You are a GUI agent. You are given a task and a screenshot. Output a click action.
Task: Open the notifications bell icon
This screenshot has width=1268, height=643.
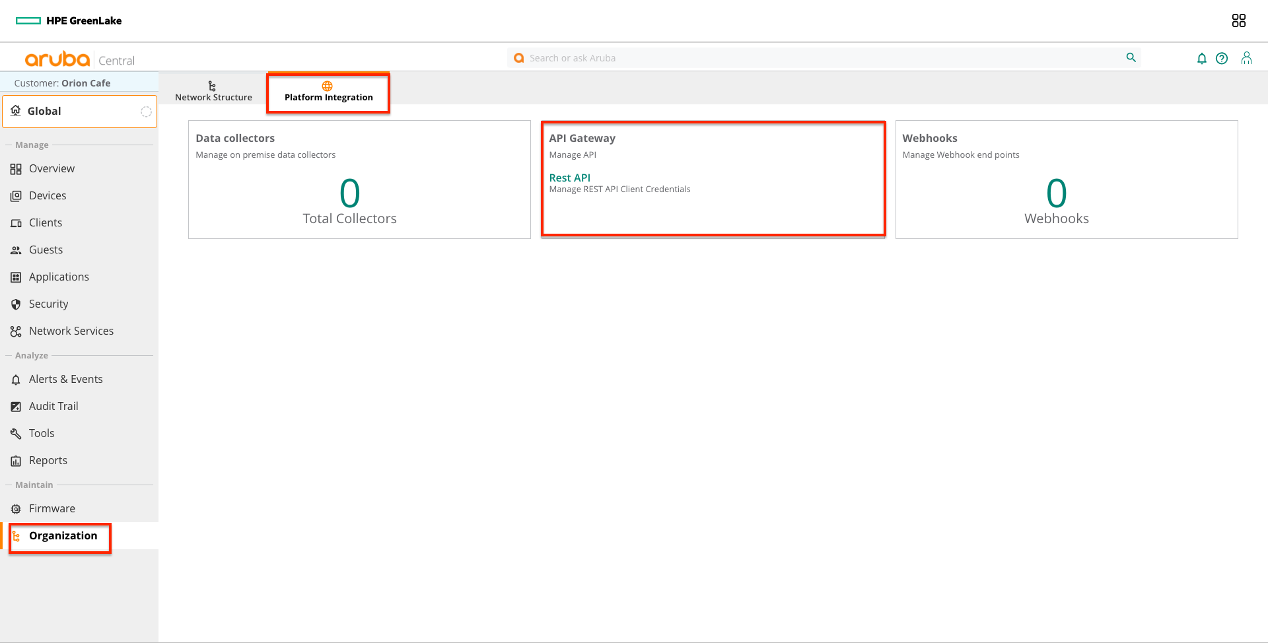[1201, 58]
